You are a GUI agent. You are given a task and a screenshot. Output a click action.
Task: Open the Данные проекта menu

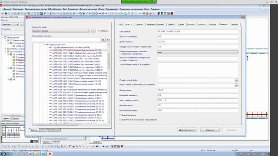pos(88,9)
